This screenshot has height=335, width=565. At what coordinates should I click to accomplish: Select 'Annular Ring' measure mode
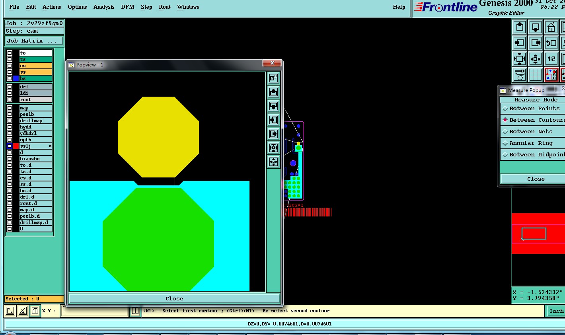pos(533,143)
